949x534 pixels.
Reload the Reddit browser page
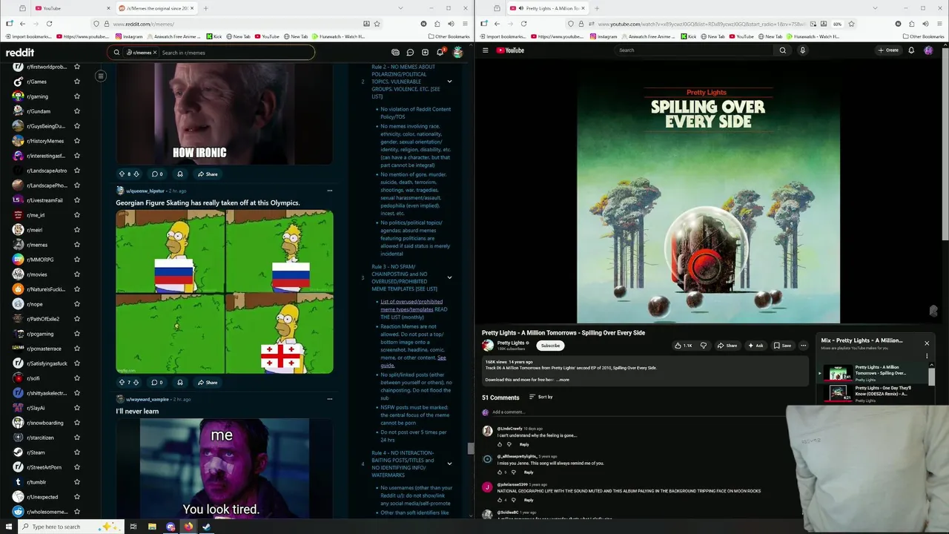[49, 24]
